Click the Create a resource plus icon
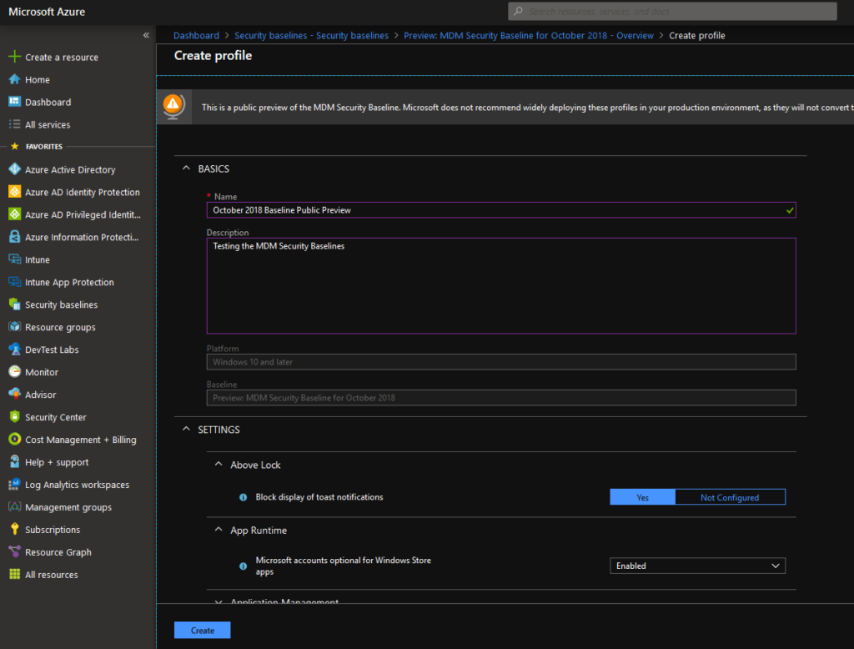The height and width of the screenshot is (649, 854). (15, 57)
